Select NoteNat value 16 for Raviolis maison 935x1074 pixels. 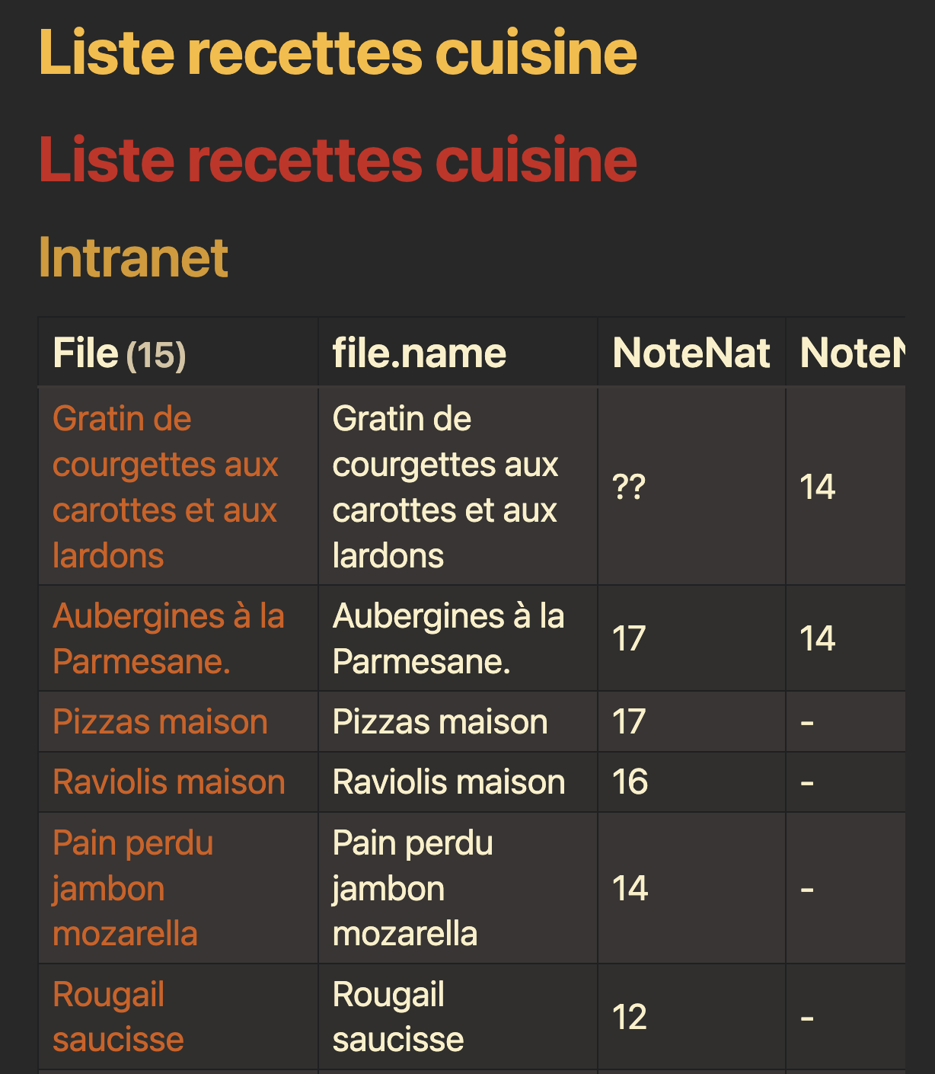(x=630, y=782)
